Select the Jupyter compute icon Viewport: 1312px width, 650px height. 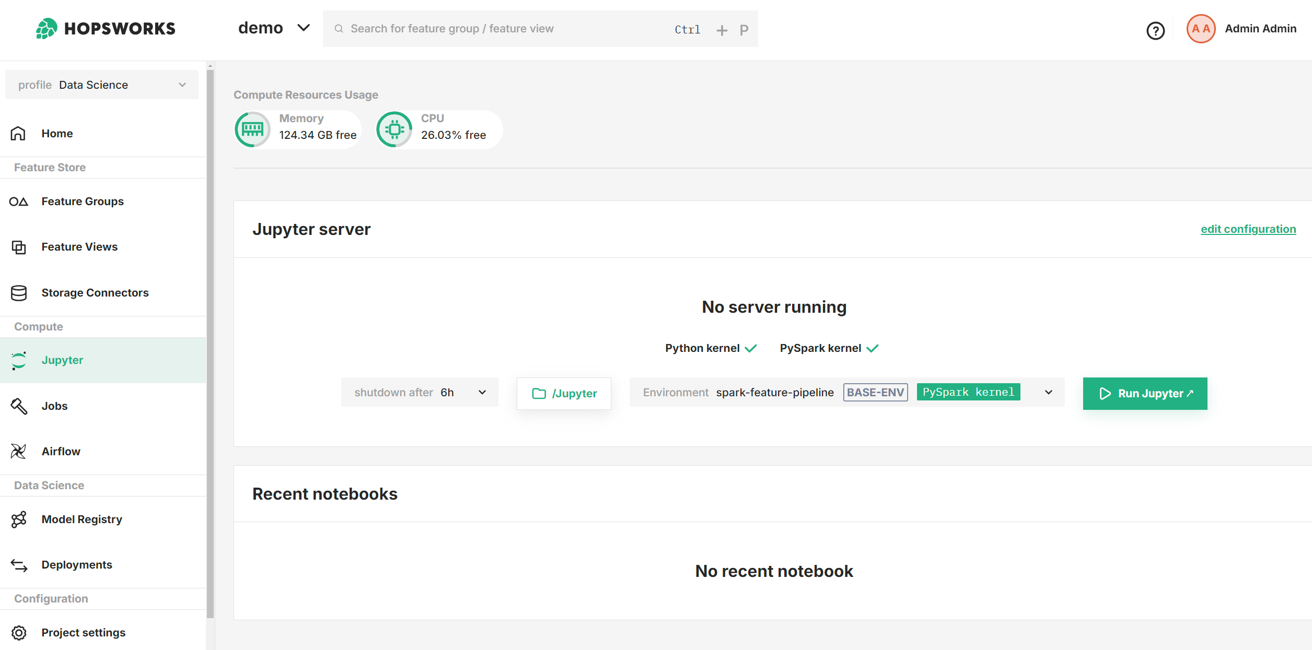tap(19, 360)
